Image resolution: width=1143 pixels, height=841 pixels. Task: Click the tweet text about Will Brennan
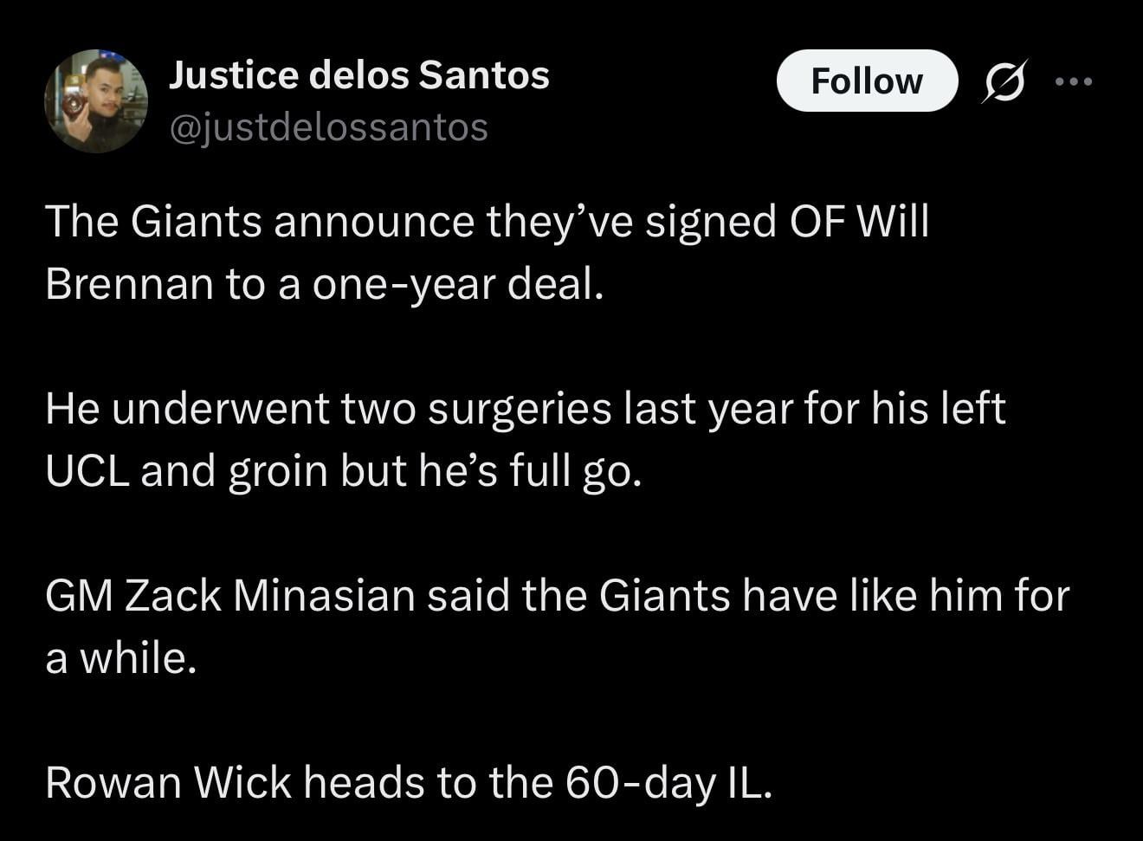[x=487, y=251]
